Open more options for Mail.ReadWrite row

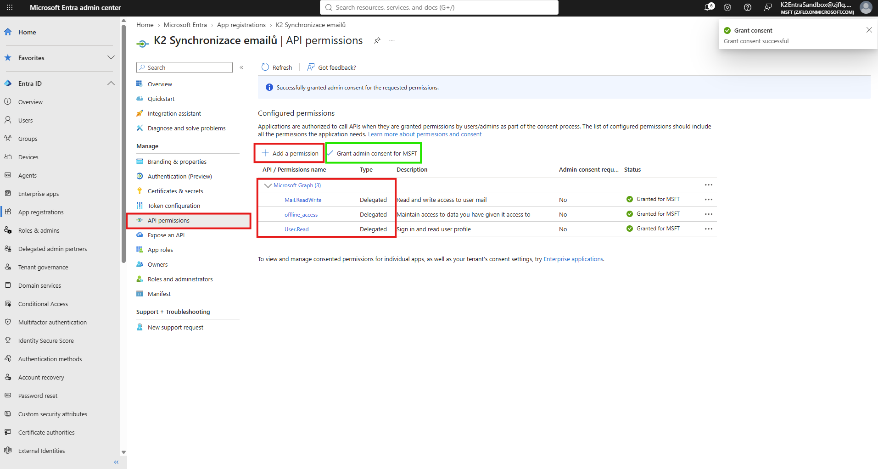click(x=709, y=200)
